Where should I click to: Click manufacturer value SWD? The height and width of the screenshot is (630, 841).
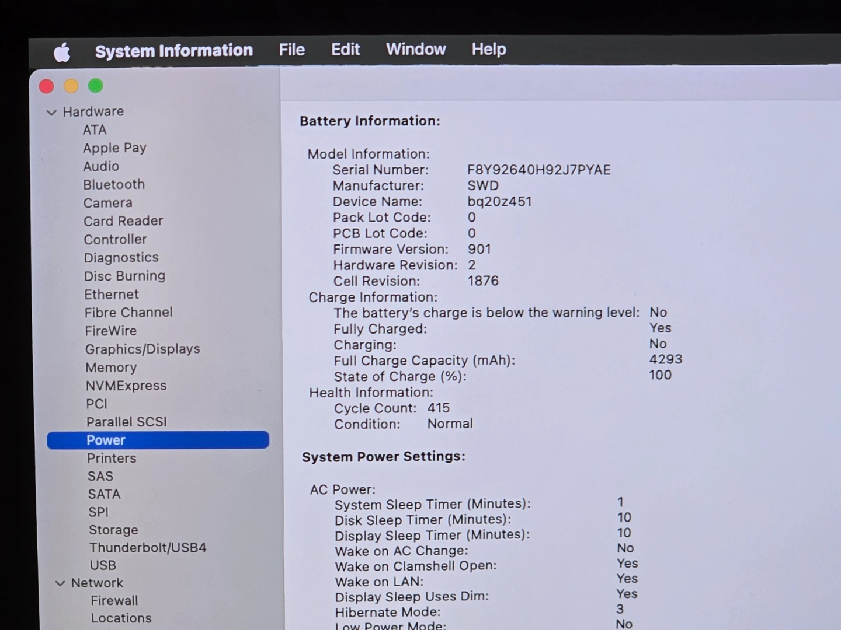483,185
